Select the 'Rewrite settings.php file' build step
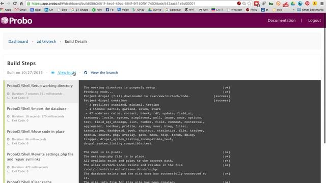Screen dimensions: 326x183 [41, 163]
